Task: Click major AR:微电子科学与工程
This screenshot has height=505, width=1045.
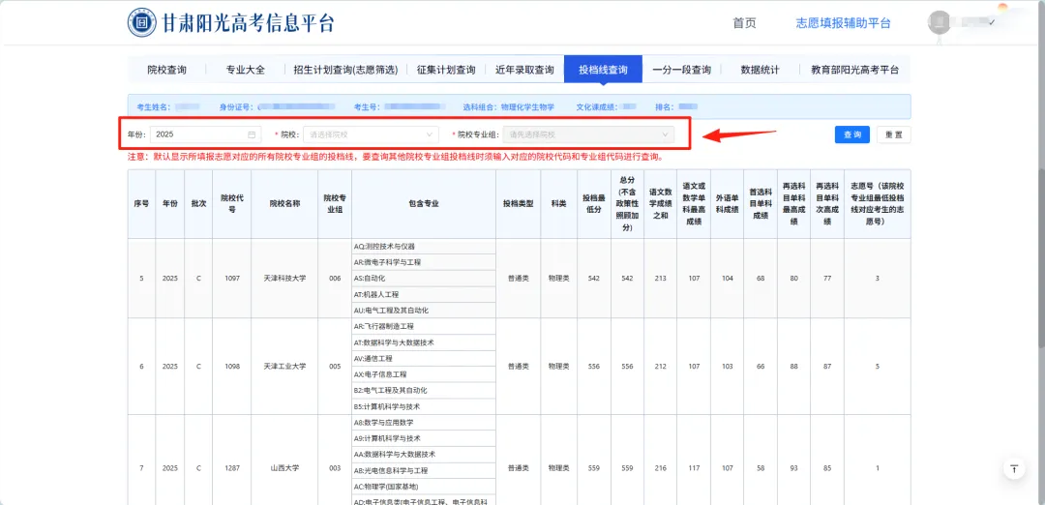Action: tap(424, 262)
